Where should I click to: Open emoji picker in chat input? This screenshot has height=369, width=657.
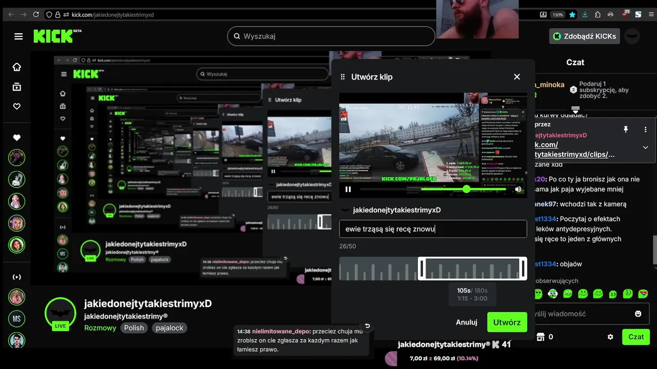[x=638, y=314]
